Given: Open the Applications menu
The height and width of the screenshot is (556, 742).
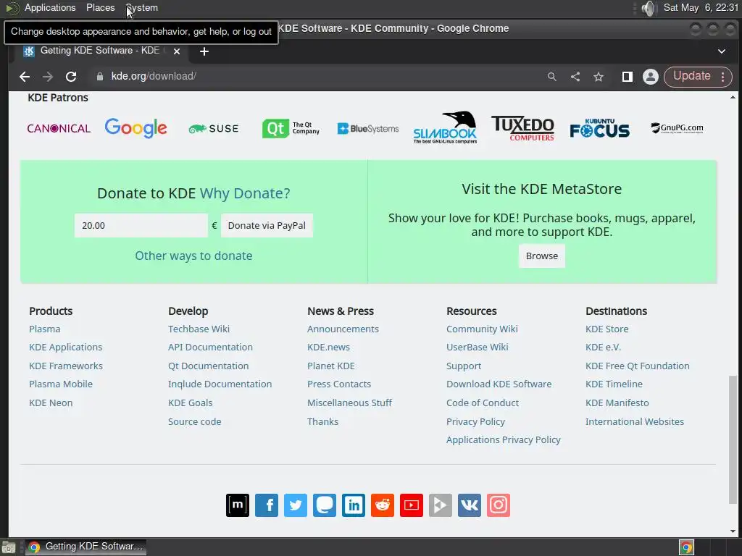Looking at the screenshot, I should (x=50, y=7).
